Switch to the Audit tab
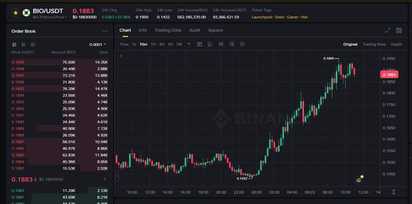 click(x=194, y=30)
